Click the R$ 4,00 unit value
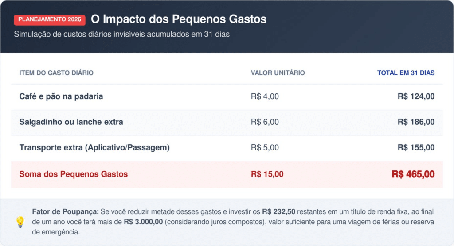Screen dimensions: 454x246 click(265, 96)
